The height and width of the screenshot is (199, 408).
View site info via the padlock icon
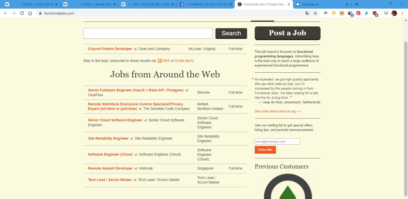40,13
